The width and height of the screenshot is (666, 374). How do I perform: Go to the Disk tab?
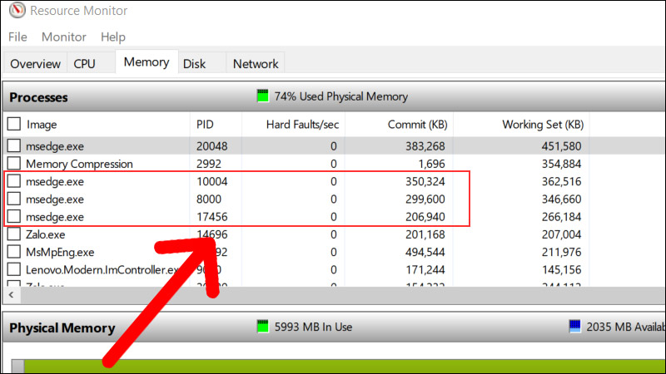194,63
